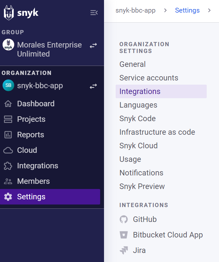
Task: Open Notifications settings
Action: (141, 173)
